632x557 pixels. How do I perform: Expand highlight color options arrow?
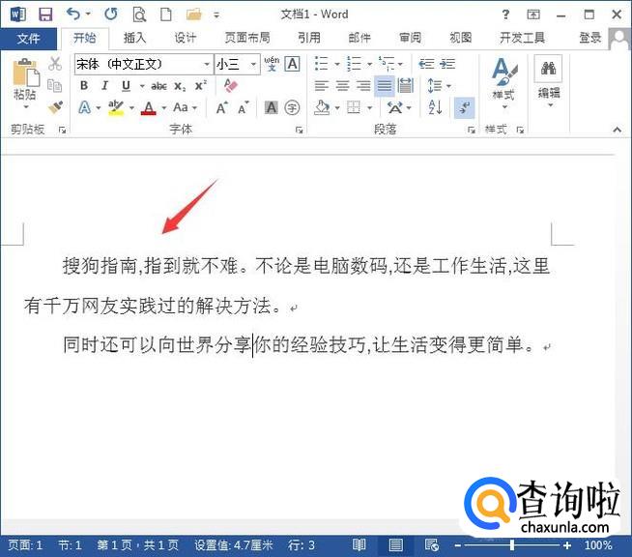[131, 108]
